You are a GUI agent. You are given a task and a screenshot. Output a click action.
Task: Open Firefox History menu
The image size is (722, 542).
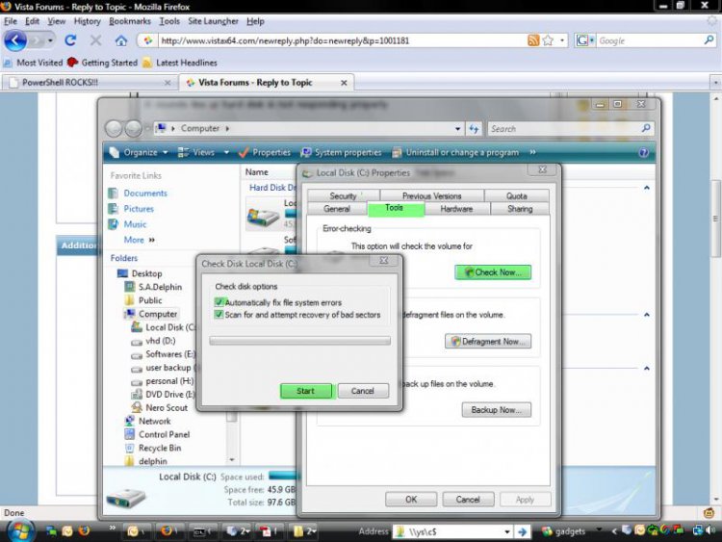tap(87, 21)
